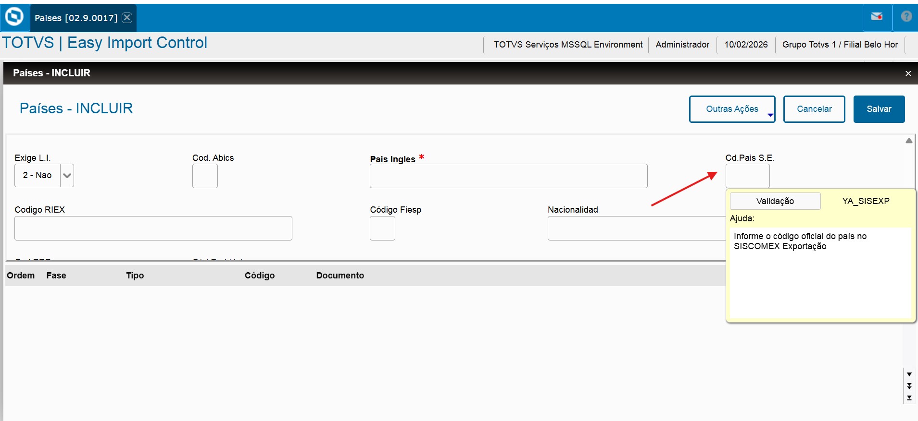This screenshot has height=421, width=918.
Task: Open the mail notifications icon
Action: pyautogui.click(x=877, y=17)
